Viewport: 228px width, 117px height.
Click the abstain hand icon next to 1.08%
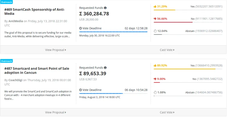coord(155,92)
